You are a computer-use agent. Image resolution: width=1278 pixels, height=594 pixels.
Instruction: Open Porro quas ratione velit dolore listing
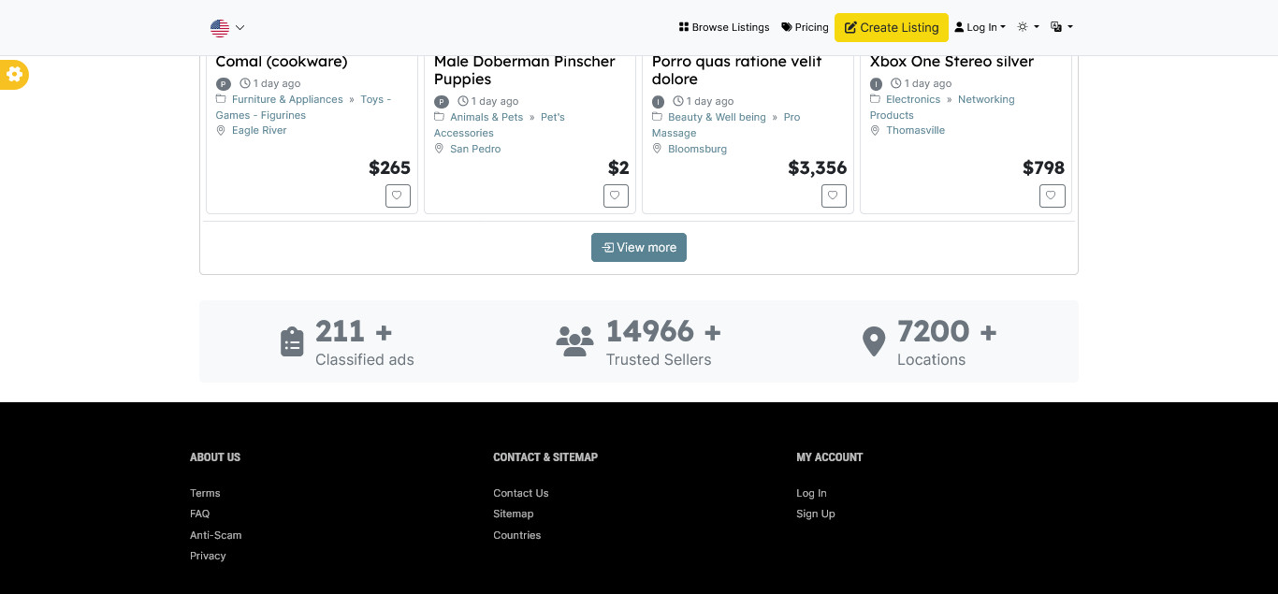(x=737, y=70)
